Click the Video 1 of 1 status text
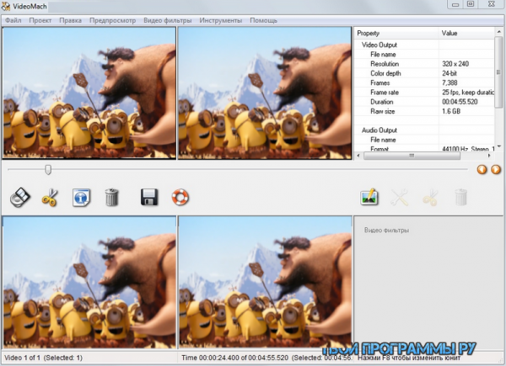 [x=43, y=358]
